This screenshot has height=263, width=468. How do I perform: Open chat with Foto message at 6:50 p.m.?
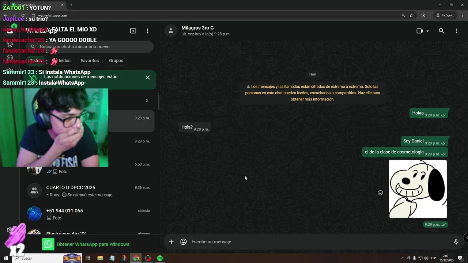[90, 168]
